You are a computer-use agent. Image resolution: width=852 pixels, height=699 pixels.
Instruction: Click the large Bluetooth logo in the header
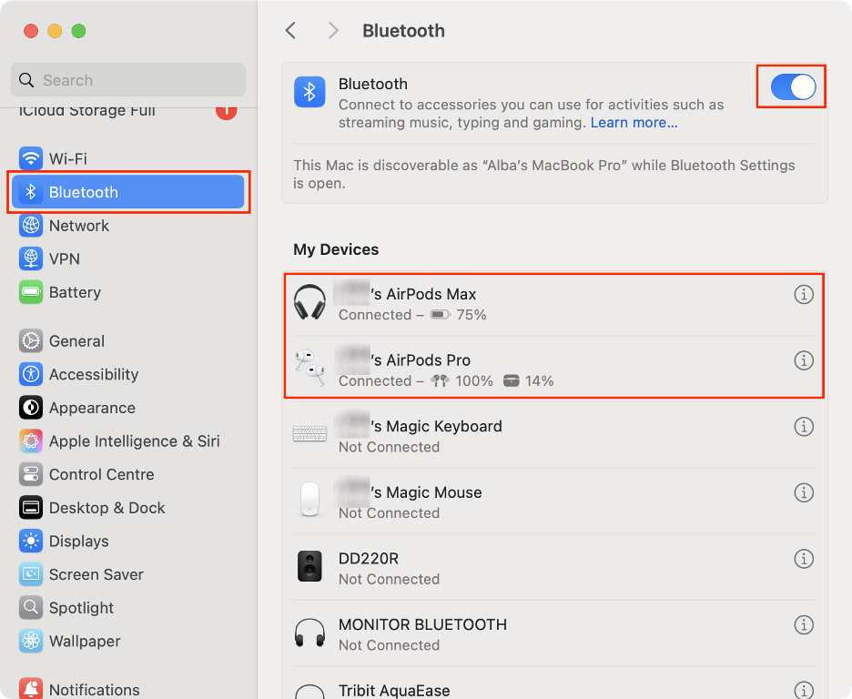tap(309, 92)
